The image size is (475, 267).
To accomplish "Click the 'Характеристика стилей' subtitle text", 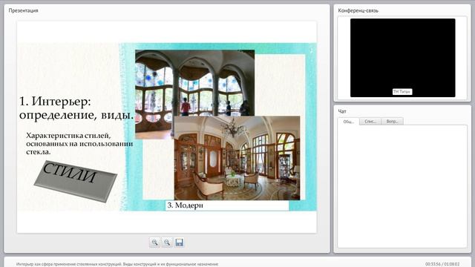I will pos(79,143).
